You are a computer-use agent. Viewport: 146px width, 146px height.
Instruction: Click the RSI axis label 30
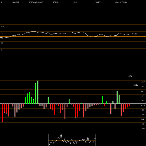click(2, 43)
